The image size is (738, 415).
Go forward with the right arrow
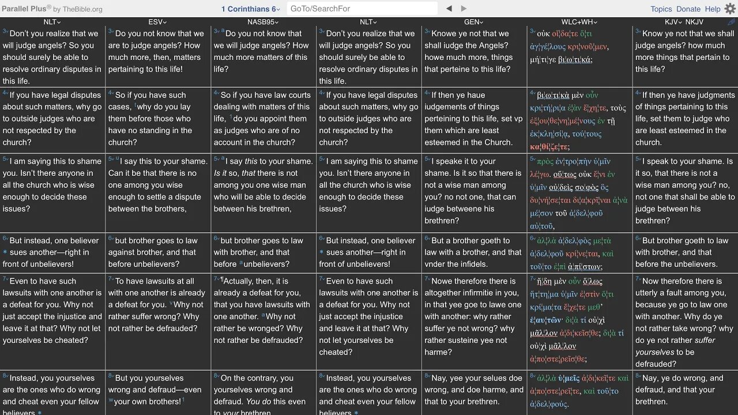point(464,9)
